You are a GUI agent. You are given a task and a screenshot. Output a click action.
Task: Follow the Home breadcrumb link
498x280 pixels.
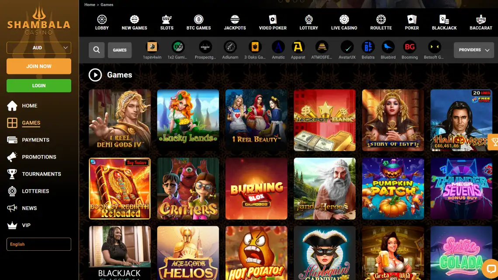[x=90, y=5]
